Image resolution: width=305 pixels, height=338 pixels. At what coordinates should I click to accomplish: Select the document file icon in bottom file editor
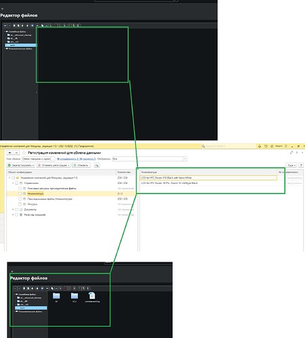coord(92,297)
